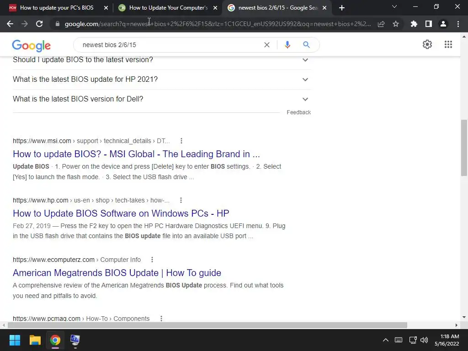Close the 'How to Update Your Computer's' tab
This screenshot has height=351, width=468.
[x=215, y=8]
